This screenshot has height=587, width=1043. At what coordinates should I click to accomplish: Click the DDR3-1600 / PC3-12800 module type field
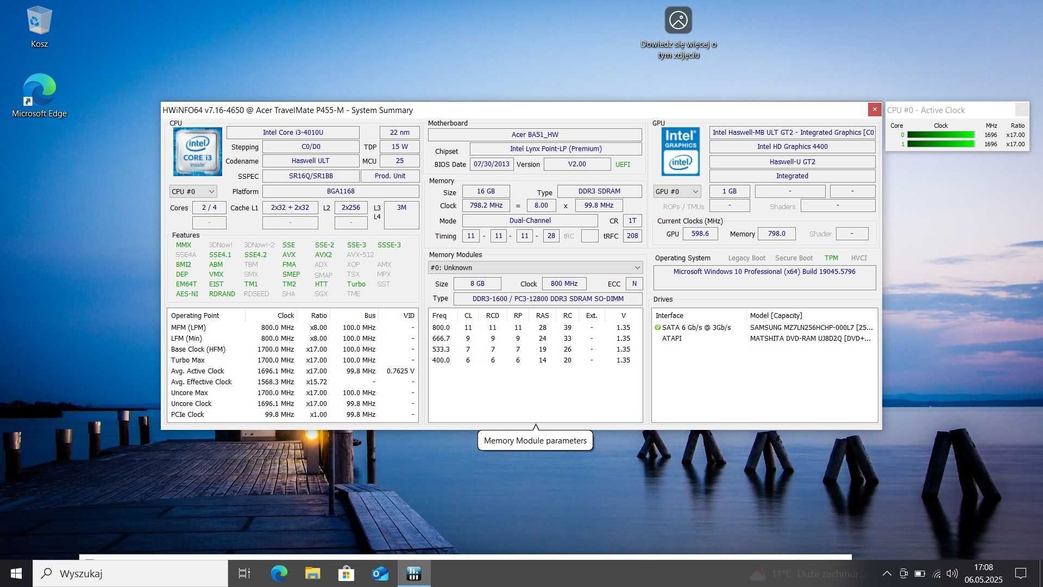548,299
